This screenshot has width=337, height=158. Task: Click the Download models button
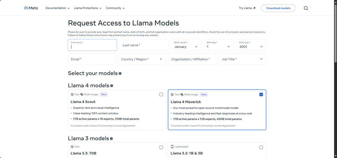click(x=278, y=8)
